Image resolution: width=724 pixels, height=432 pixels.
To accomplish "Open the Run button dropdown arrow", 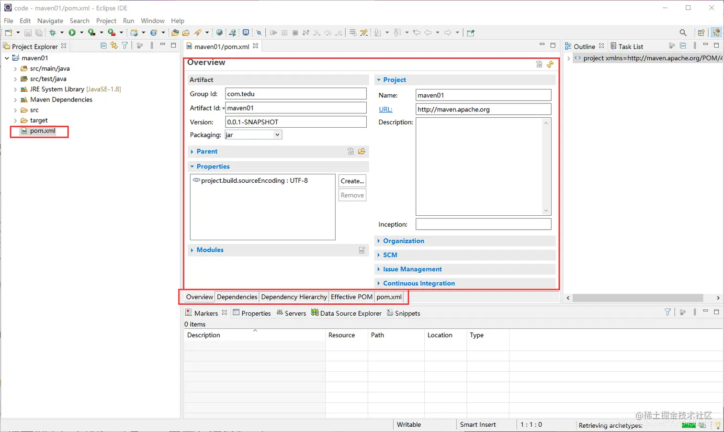I will (x=81, y=33).
